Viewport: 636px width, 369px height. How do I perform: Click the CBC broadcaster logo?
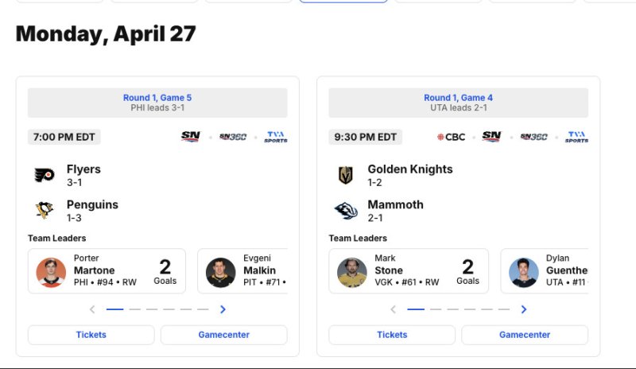pos(452,137)
